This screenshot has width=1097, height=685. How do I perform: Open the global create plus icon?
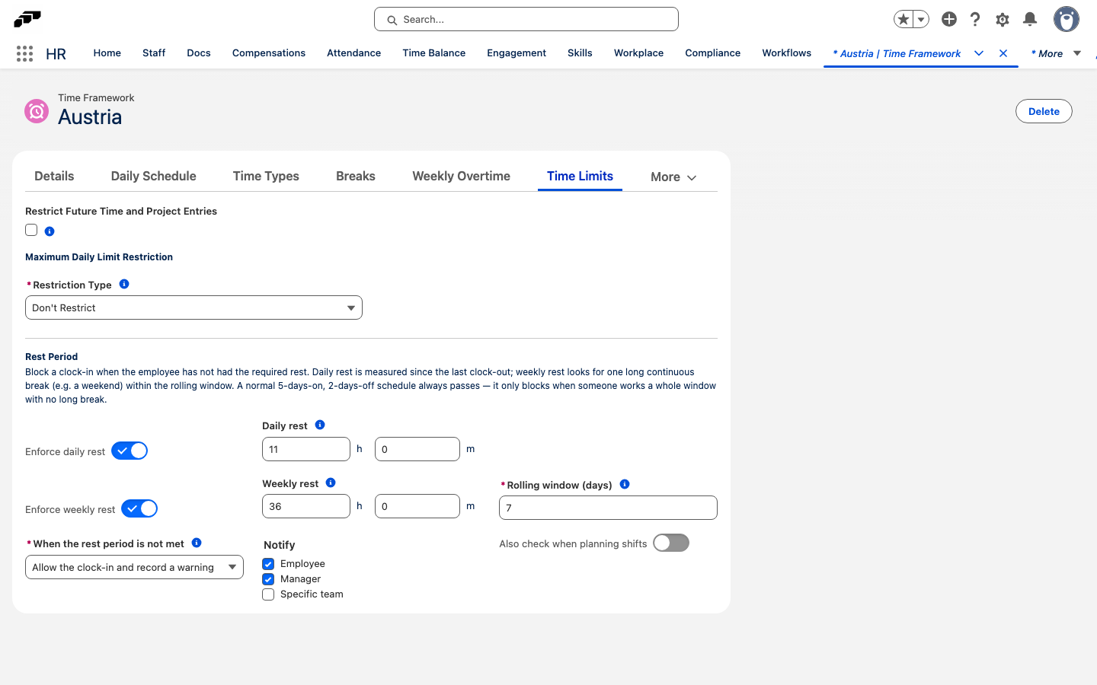pos(948,19)
